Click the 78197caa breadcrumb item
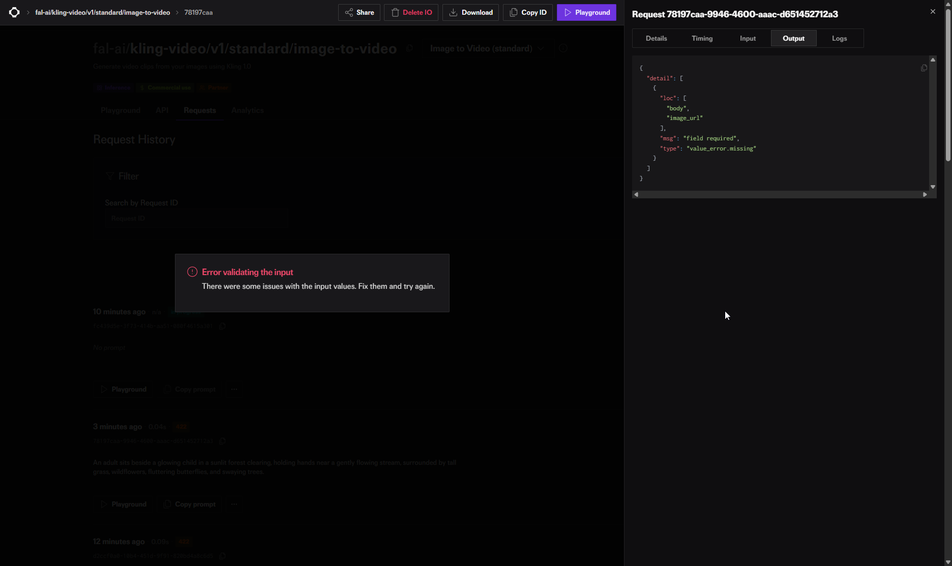Viewport: 952px width, 566px height. (198, 12)
